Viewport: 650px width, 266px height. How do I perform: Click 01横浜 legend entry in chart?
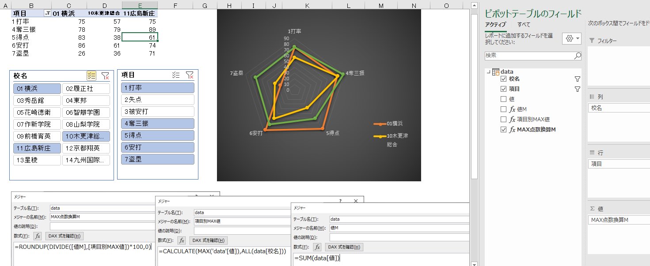click(388, 124)
